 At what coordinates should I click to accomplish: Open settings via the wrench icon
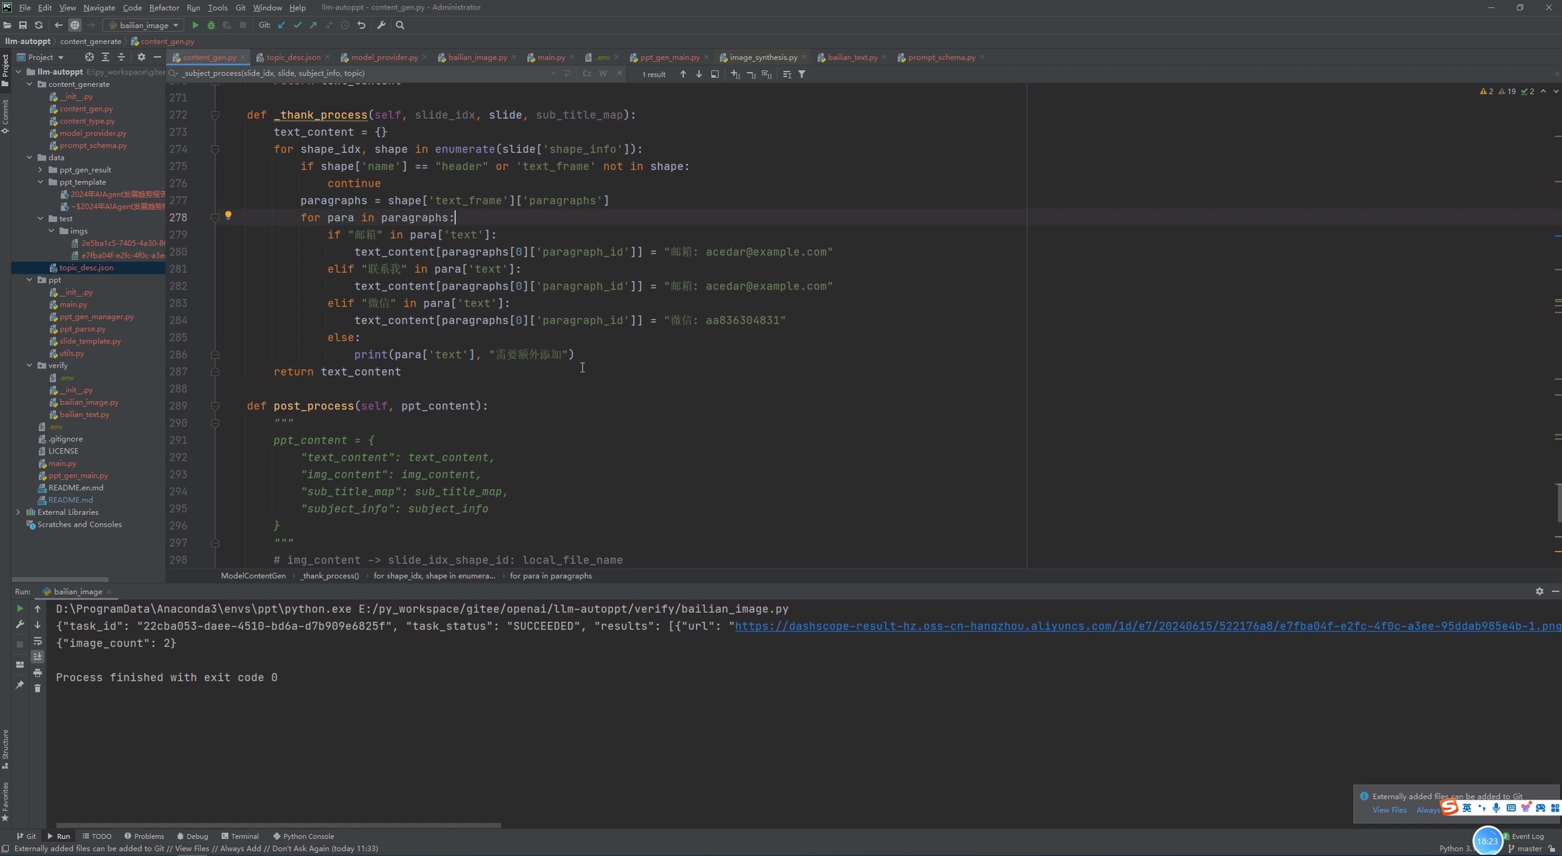(x=382, y=26)
